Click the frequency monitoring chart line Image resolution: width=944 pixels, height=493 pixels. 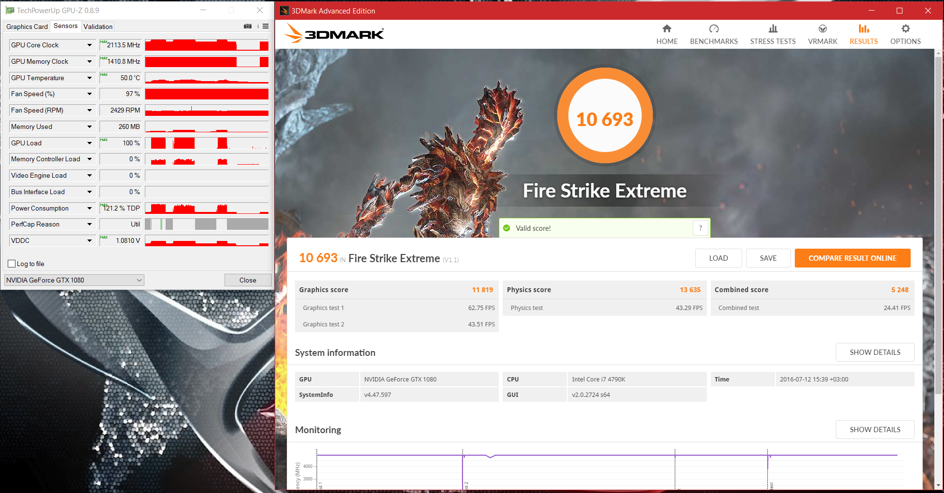(x=607, y=455)
